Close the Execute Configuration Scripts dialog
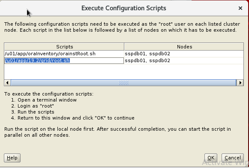249x168 pixels. click(240, 8)
